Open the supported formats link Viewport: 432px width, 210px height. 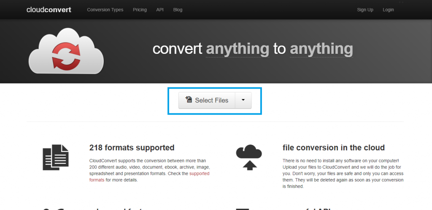click(149, 177)
